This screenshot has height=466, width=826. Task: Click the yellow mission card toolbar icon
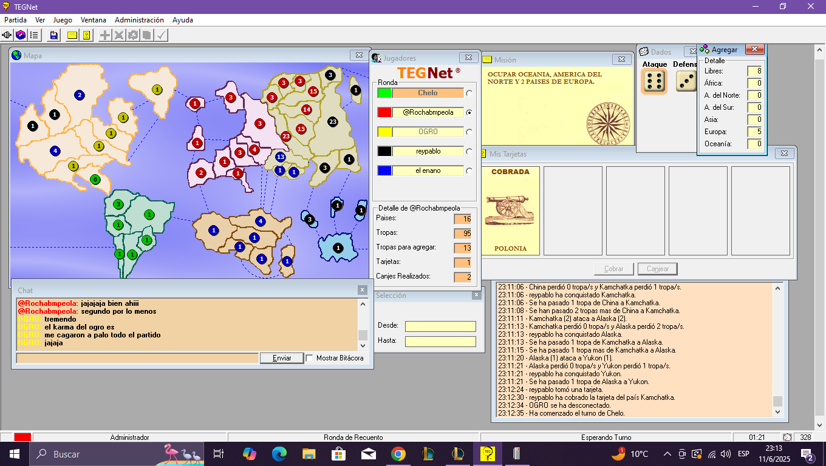72,35
